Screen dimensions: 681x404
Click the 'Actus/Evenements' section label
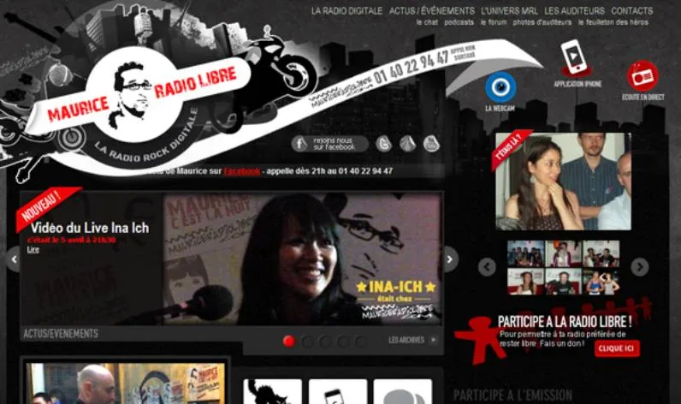point(61,334)
